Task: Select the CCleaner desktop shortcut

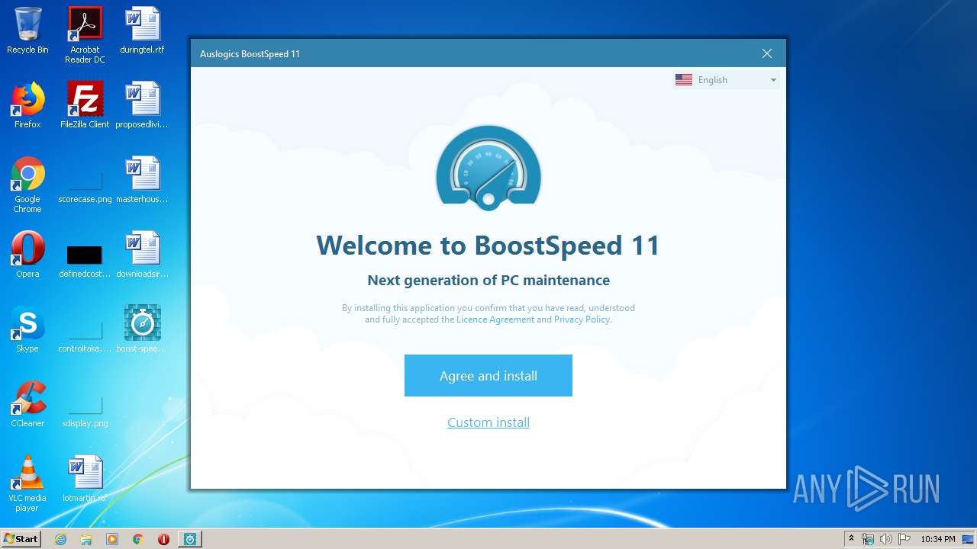Action: pos(27,404)
